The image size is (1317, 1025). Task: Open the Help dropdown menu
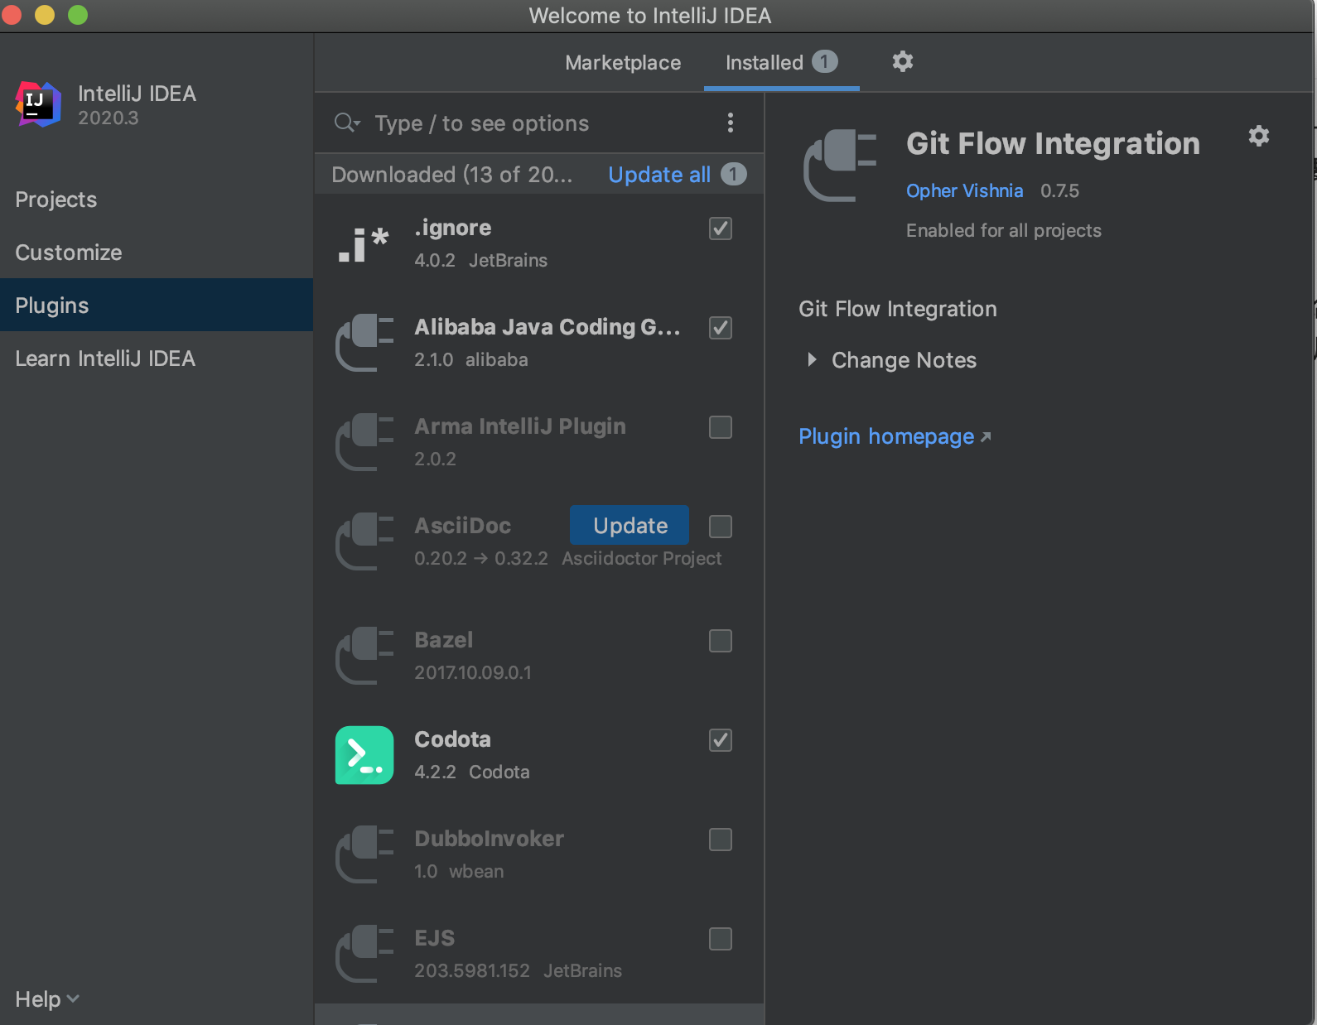click(x=47, y=999)
